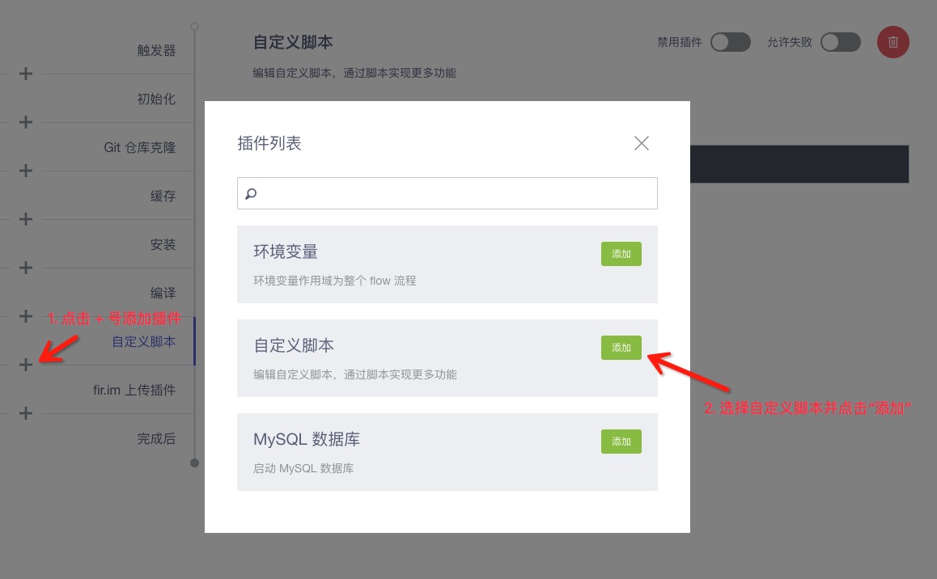Click the plus icon below fir.im 上传插件

click(x=26, y=413)
